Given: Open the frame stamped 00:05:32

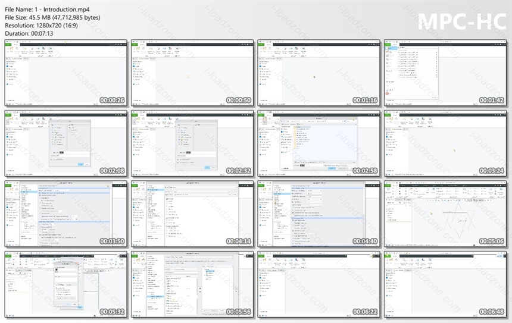Looking at the screenshot, I should pyautogui.click(x=65, y=284).
